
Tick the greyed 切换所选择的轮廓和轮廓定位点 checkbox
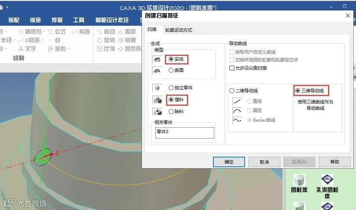point(232,60)
